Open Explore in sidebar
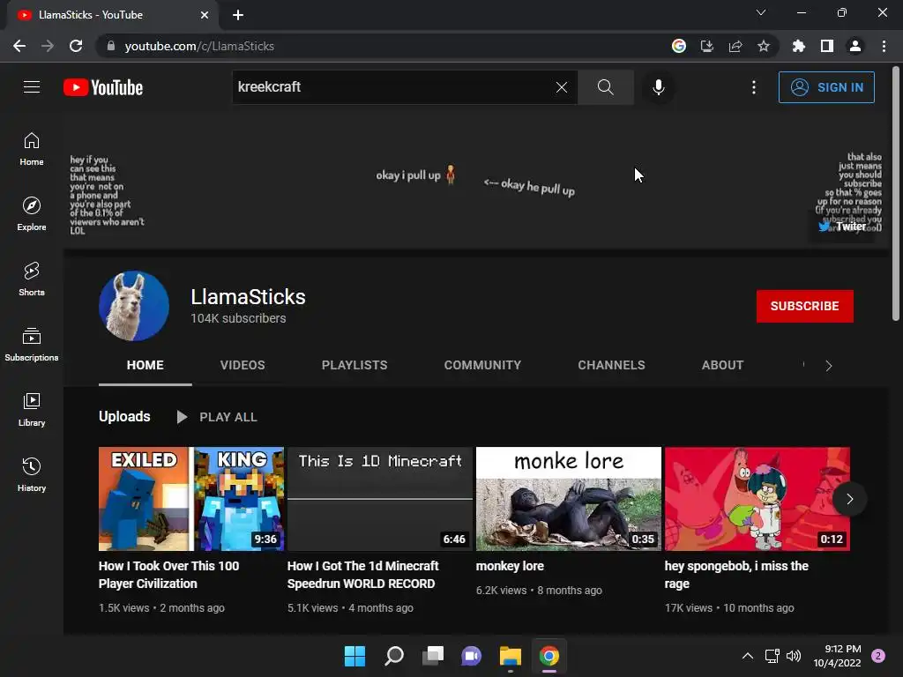The height and width of the screenshot is (677, 903). pyautogui.click(x=32, y=214)
